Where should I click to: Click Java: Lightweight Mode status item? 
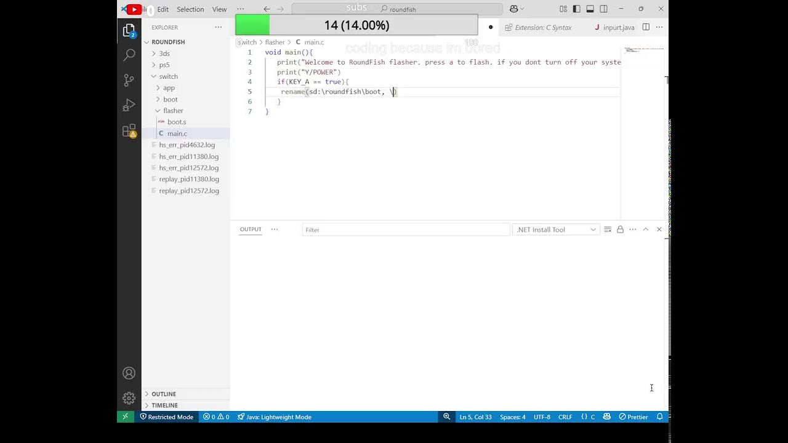(275, 417)
